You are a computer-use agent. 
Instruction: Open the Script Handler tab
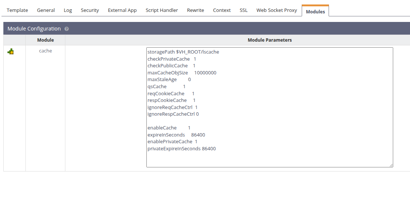point(162,10)
